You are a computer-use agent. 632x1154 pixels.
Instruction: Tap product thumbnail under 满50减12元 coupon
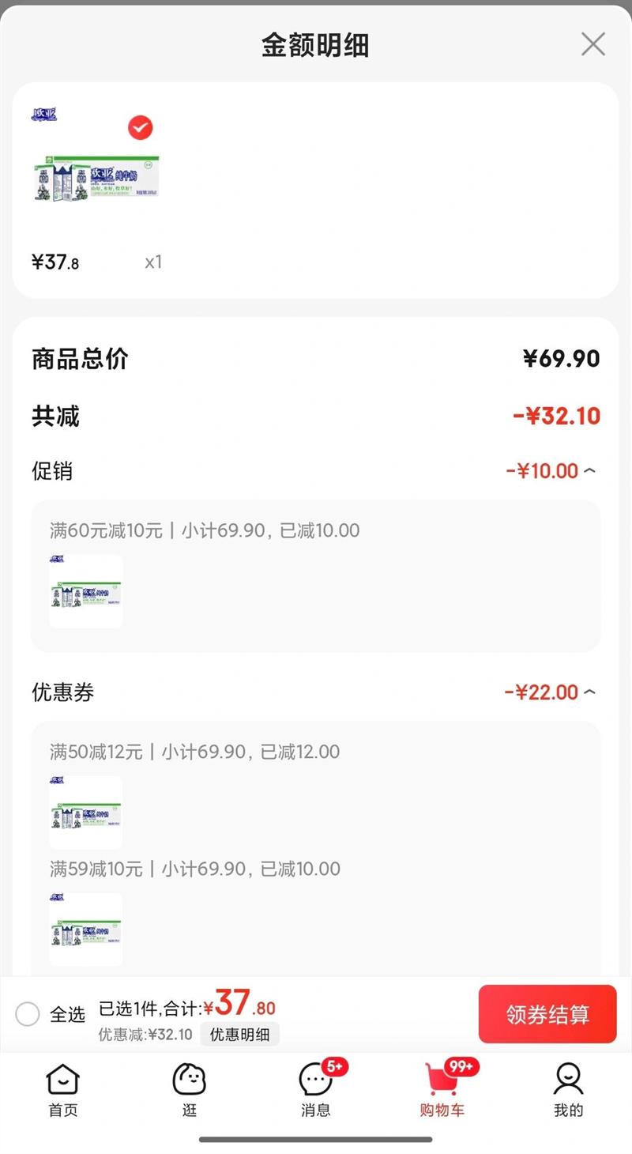point(86,813)
